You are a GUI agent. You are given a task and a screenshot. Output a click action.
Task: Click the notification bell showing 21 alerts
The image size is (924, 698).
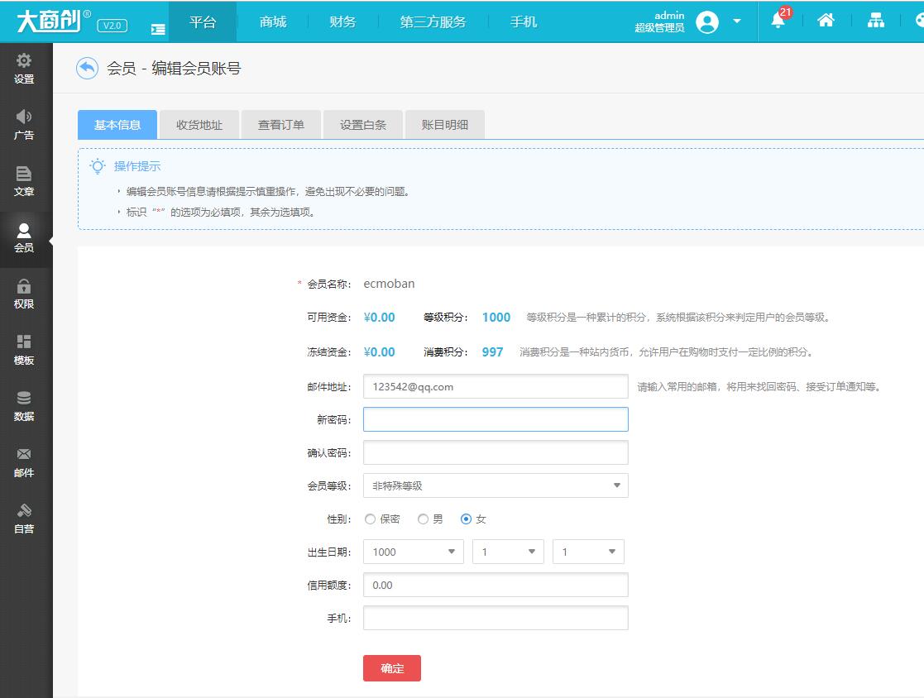pyautogui.click(x=778, y=22)
